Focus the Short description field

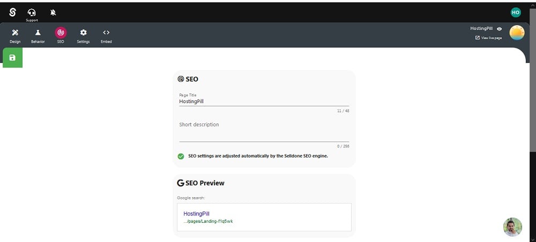click(264, 131)
